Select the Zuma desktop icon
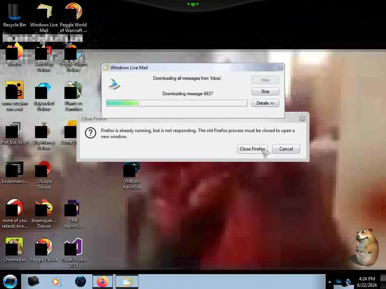 click(69, 133)
